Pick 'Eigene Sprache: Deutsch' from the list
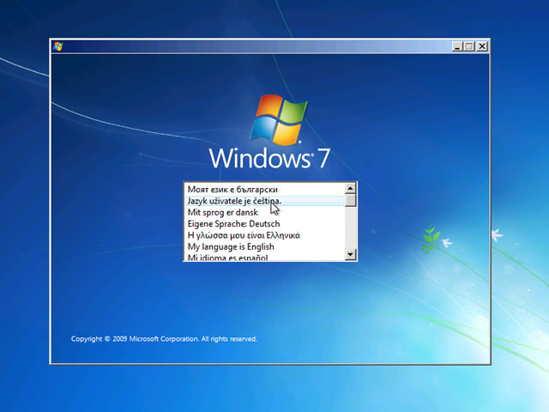This screenshot has height=412, width=549. 264,223
